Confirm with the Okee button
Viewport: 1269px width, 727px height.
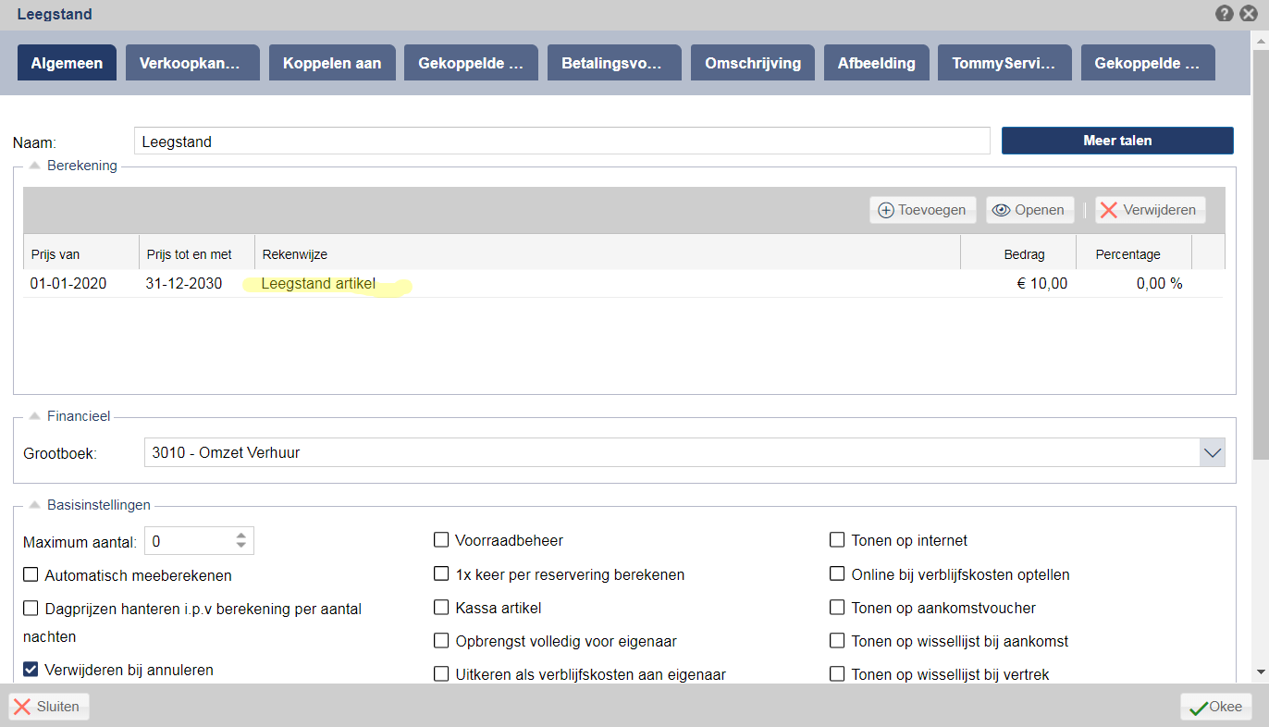tap(1216, 707)
